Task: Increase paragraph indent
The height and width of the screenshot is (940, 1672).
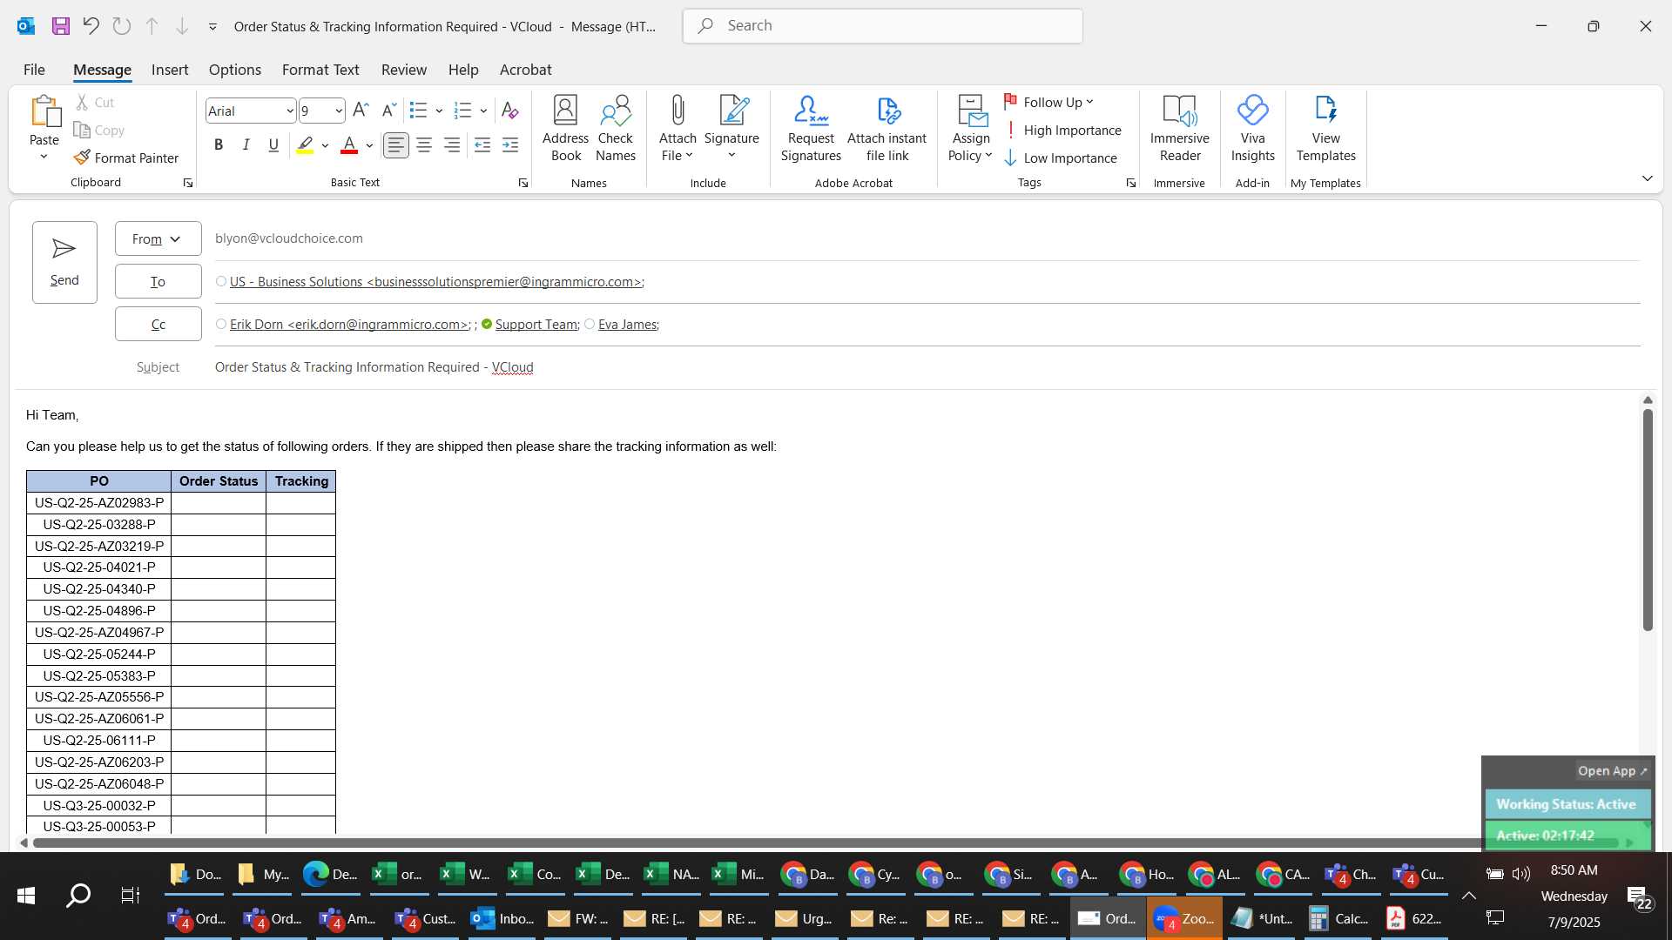Action: [x=510, y=145]
